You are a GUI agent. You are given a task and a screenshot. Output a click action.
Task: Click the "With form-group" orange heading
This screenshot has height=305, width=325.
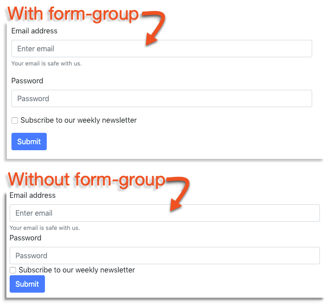[x=73, y=13]
